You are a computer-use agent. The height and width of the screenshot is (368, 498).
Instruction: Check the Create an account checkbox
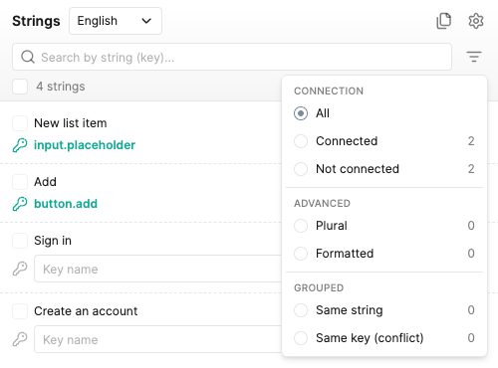point(20,311)
